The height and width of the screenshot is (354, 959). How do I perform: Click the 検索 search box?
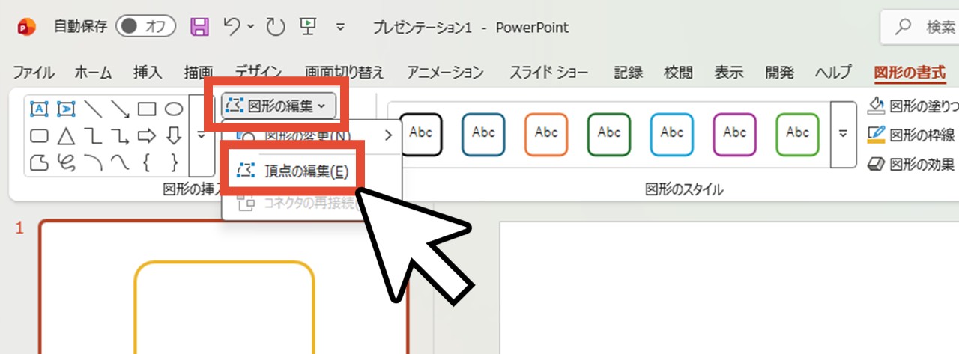[x=920, y=28]
